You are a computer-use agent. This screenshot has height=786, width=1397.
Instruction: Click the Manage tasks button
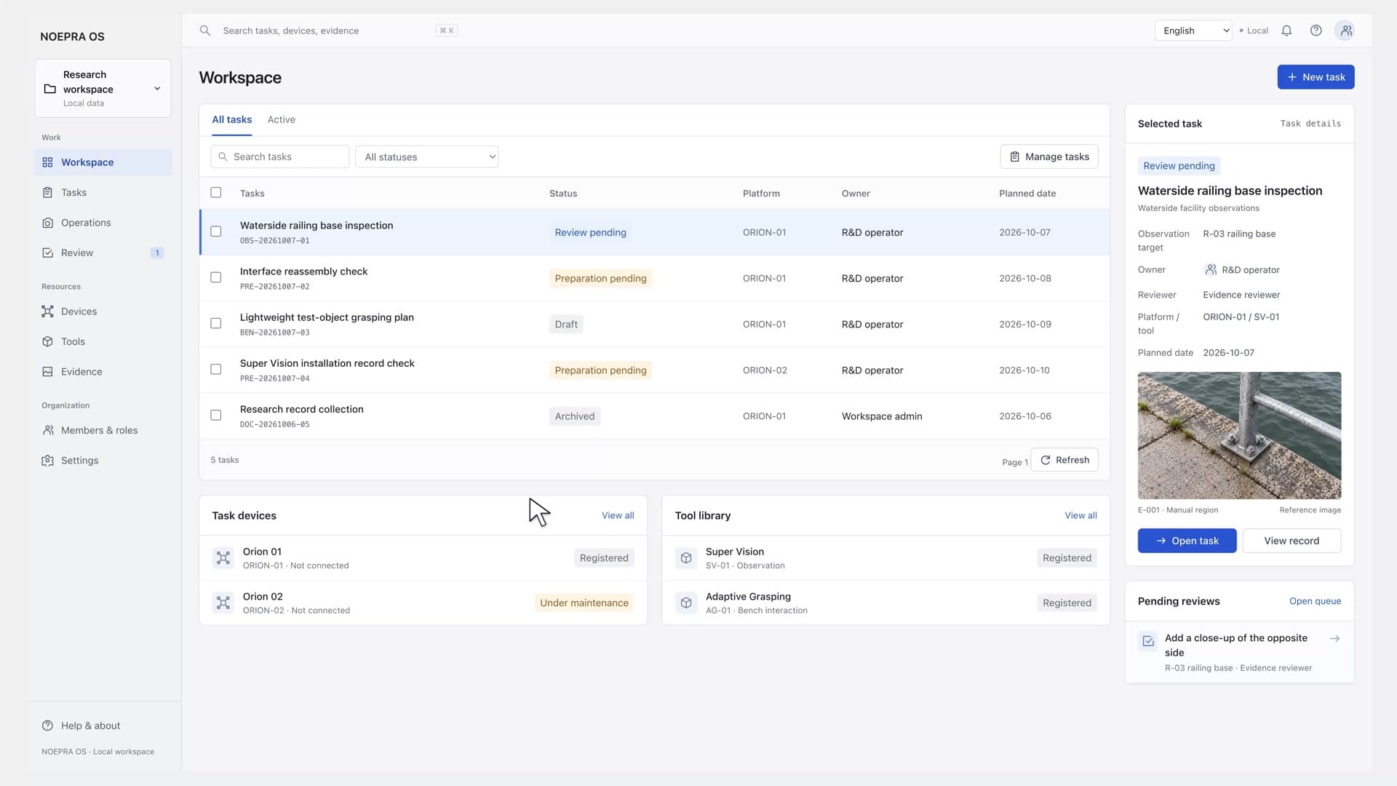pyautogui.click(x=1049, y=156)
